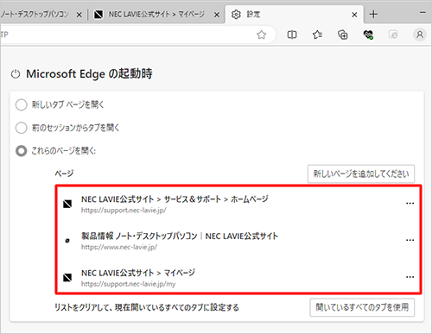Click the gear icon on the 設定 tab

(x=236, y=15)
